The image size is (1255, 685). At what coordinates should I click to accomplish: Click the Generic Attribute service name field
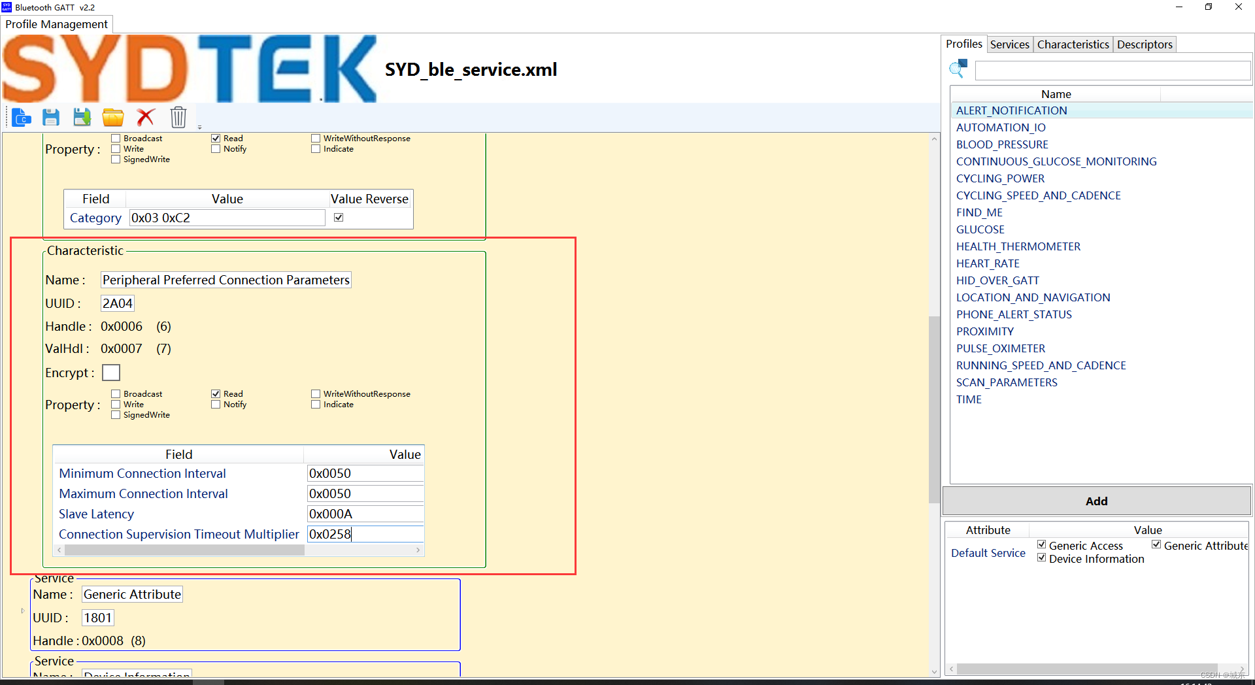132,594
